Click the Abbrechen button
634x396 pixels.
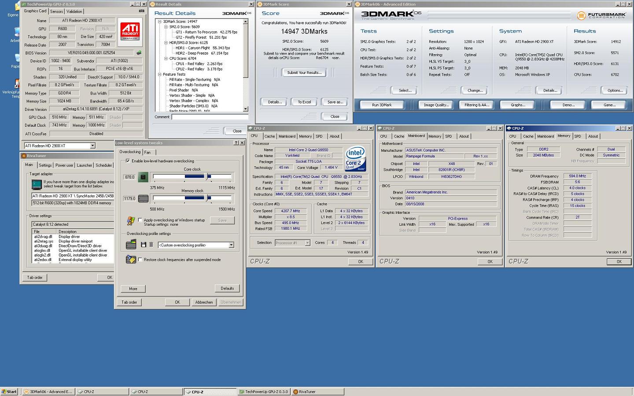[204, 302]
